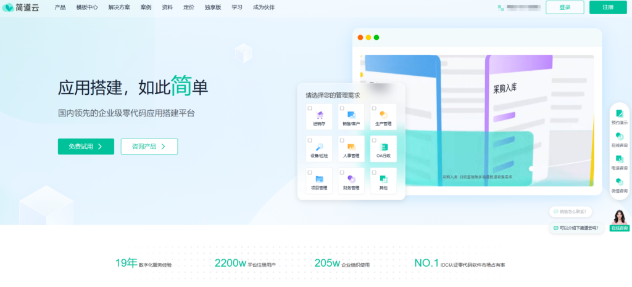Click the 设备/巡检 magnifier icon
Screen dimensions: 632x287
(x=320, y=147)
